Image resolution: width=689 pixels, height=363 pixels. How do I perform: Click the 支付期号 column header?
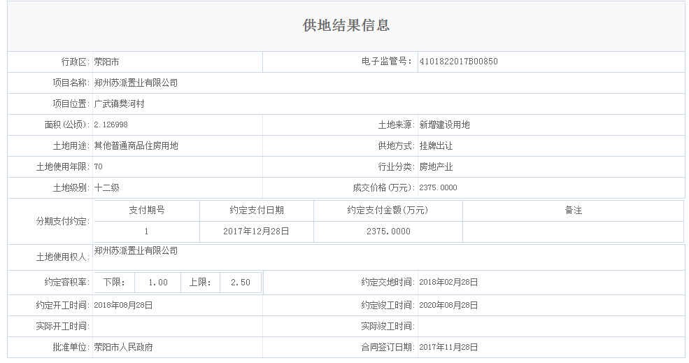[x=147, y=211]
